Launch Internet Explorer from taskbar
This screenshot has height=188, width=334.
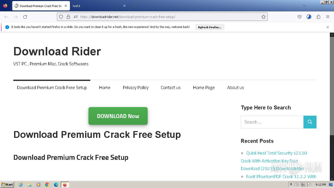21,185
